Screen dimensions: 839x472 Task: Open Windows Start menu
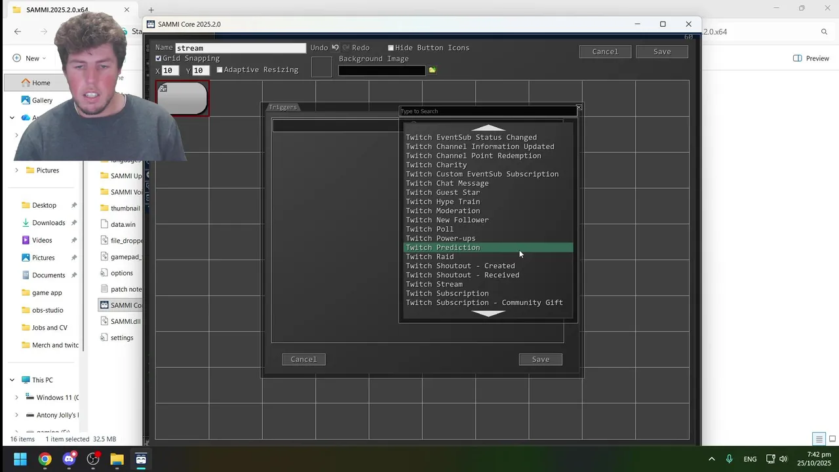[x=20, y=459]
